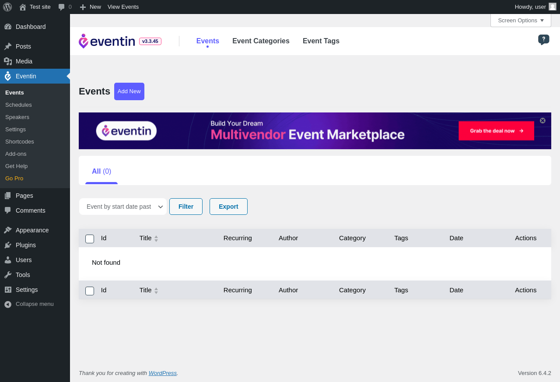The height and width of the screenshot is (382, 560).
Task: Click the Comments sidebar speech icon
Action: pos(8,210)
